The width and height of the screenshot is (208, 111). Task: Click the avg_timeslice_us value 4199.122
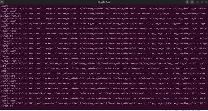[203, 19]
